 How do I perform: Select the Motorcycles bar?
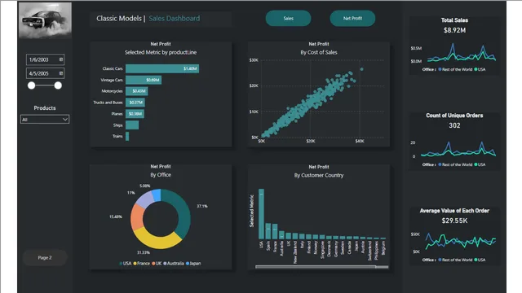pyautogui.click(x=137, y=91)
